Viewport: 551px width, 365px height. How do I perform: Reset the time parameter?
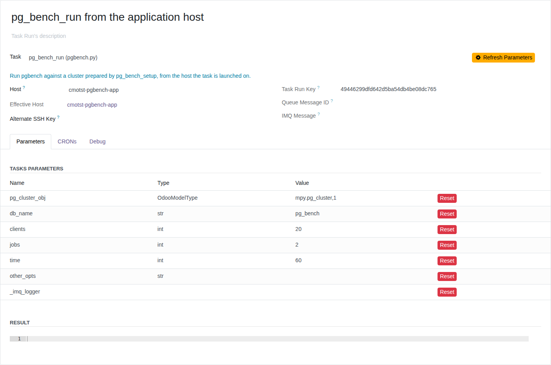447,261
